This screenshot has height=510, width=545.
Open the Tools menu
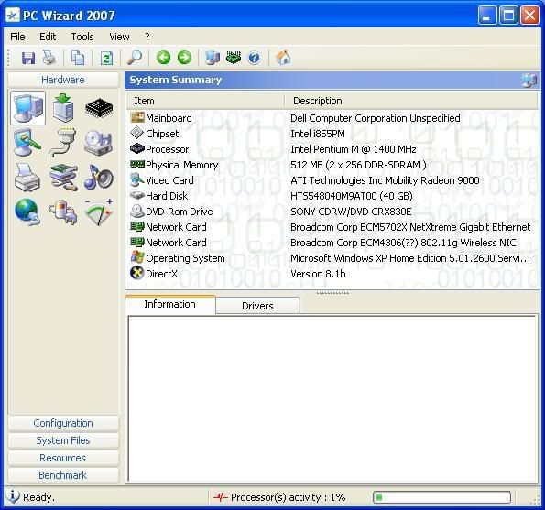click(82, 37)
